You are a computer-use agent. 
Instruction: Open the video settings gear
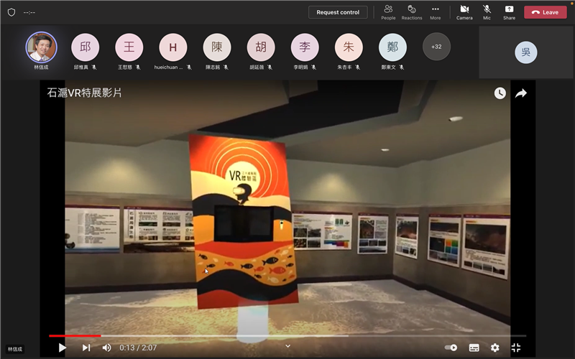point(495,348)
